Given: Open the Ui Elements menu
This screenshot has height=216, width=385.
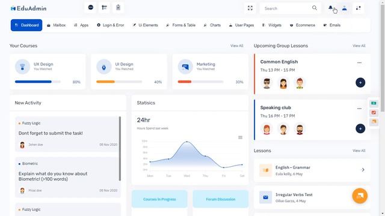Looking at the screenshot, I should (145, 25).
